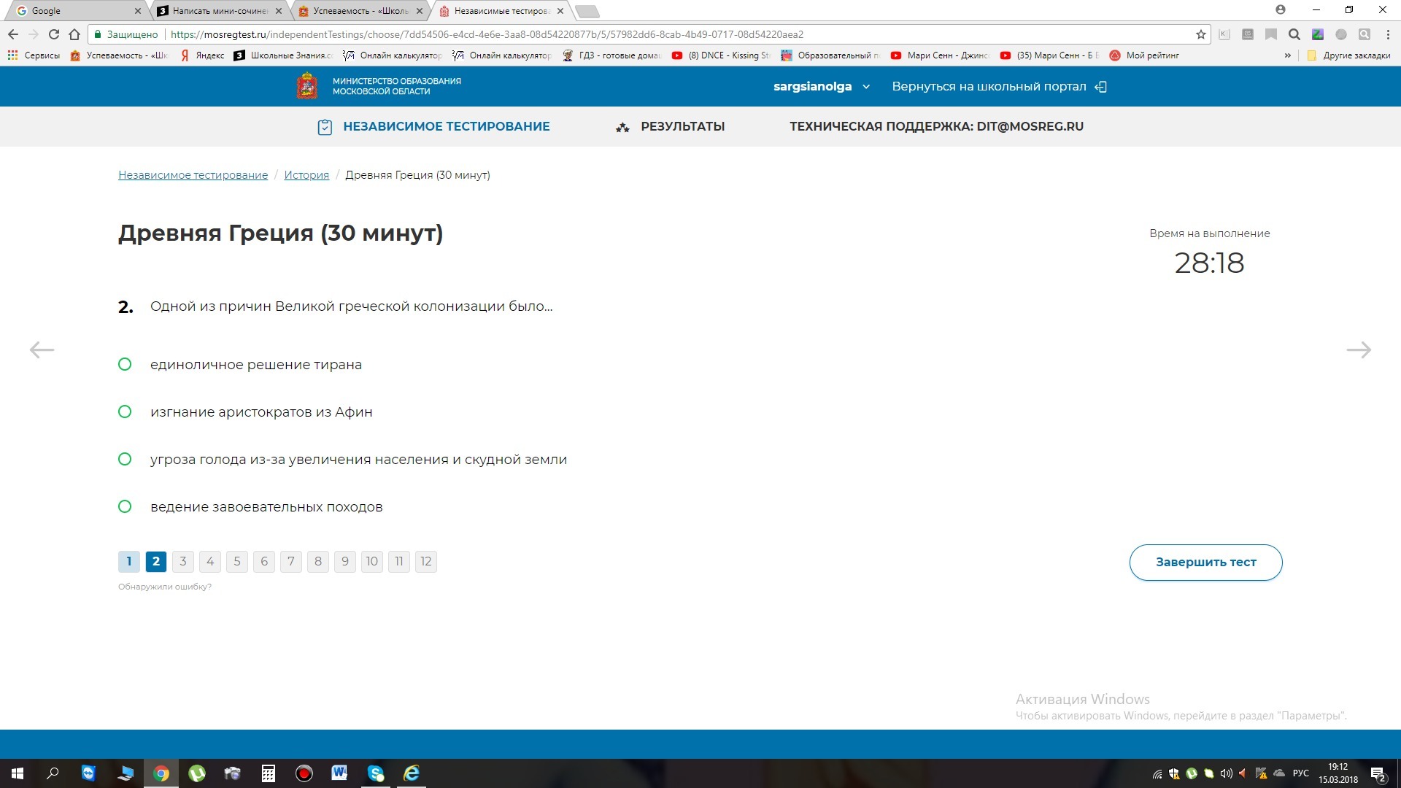Select answer "изгнание аристократов из Афин"
1401x788 pixels.
[x=125, y=412]
